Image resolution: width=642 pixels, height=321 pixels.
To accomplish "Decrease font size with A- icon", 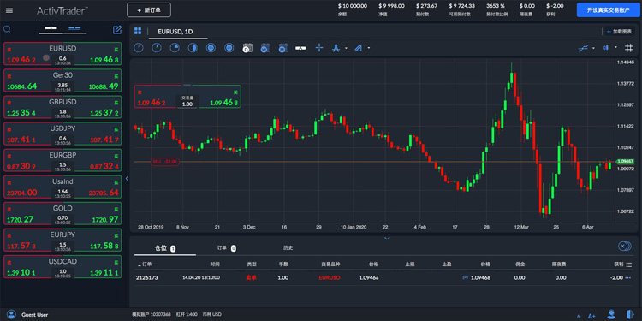I will pyautogui.click(x=579, y=316).
